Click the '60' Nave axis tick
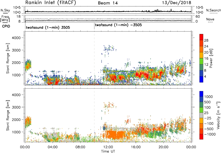The width and height of the screenshot is (221, 153). click(198, 17)
